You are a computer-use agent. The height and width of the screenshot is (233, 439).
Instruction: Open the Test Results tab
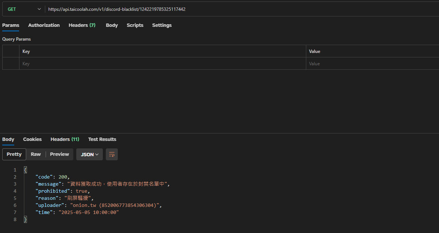click(102, 139)
